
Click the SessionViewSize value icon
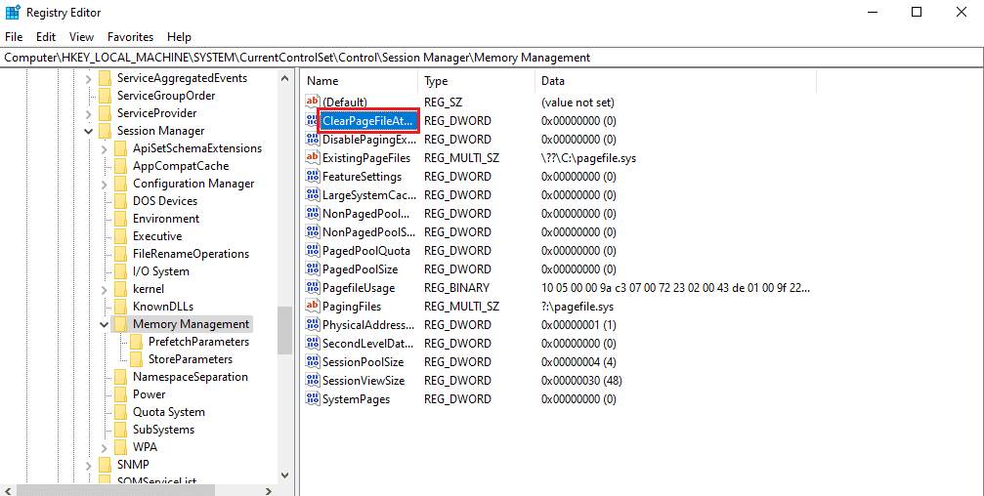pyautogui.click(x=312, y=381)
